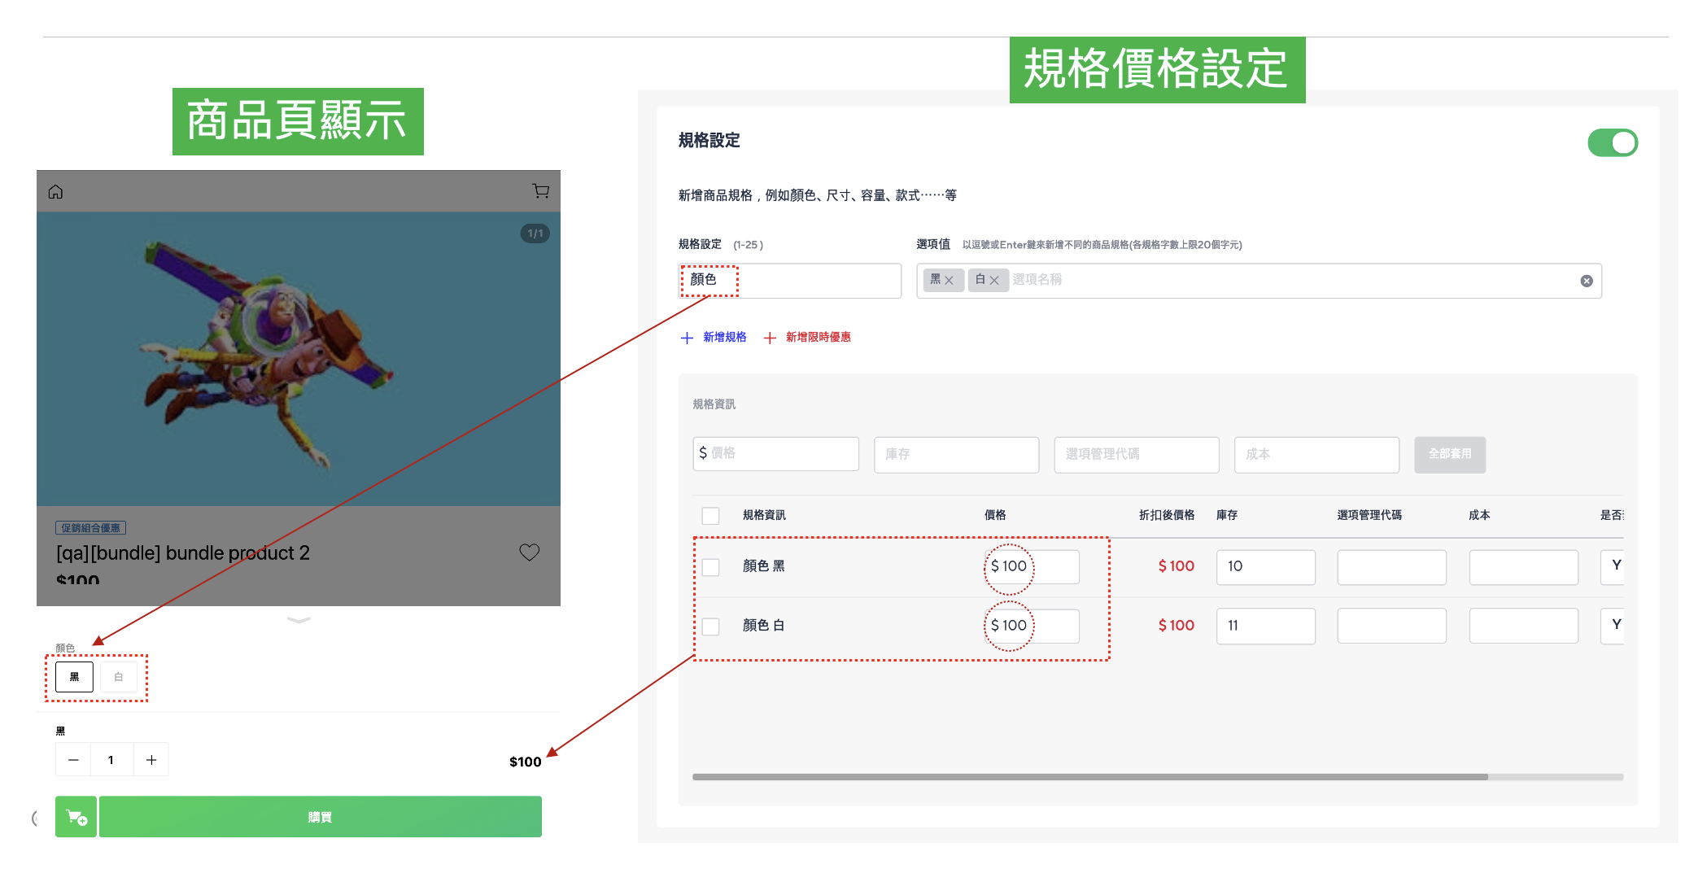Image resolution: width=1707 pixels, height=869 pixels.
Task: Open the shopping cart icon in preview header
Action: (540, 190)
